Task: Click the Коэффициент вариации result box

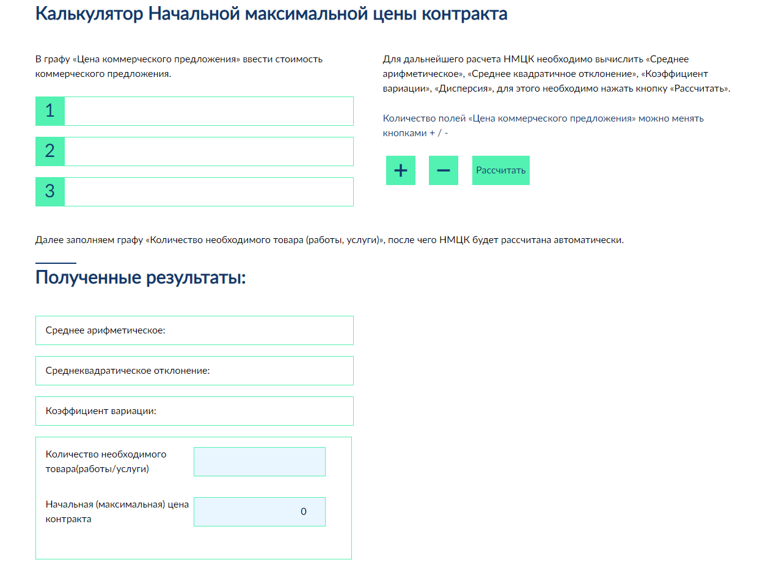Action: pyautogui.click(x=194, y=411)
